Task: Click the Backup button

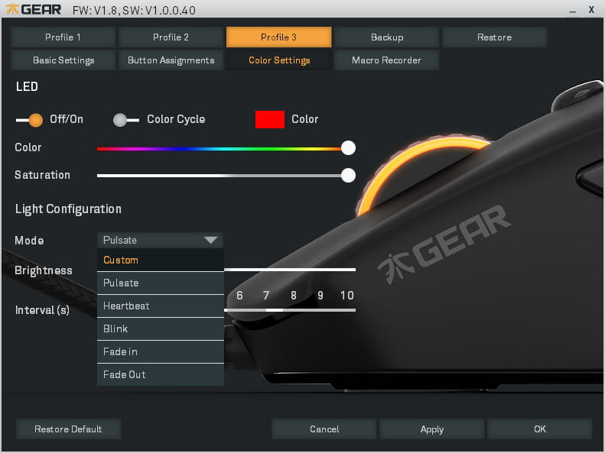Action: click(x=387, y=37)
